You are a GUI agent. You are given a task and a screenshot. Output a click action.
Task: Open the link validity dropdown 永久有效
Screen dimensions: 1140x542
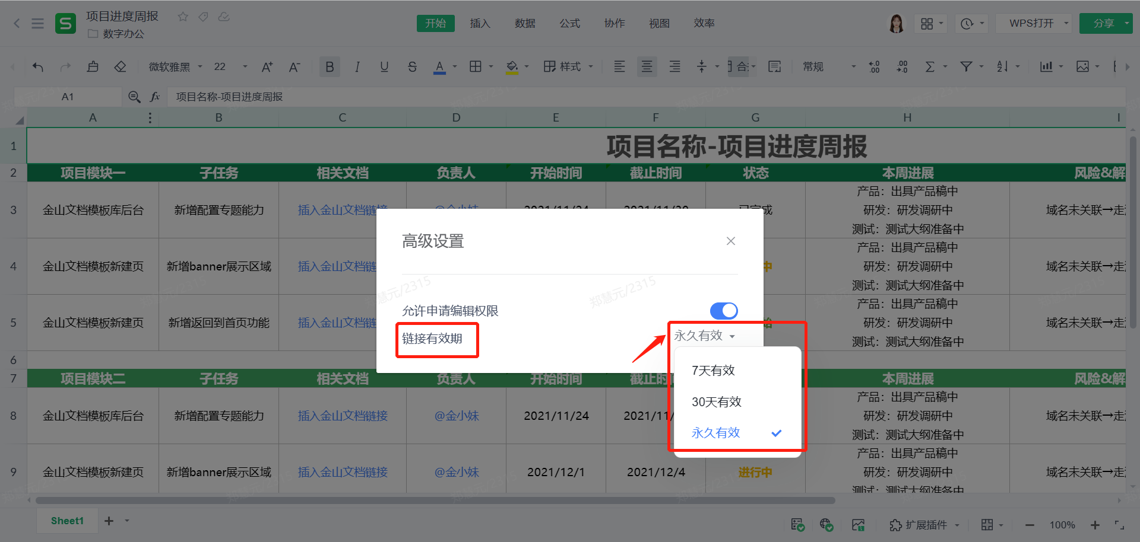click(x=705, y=336)
